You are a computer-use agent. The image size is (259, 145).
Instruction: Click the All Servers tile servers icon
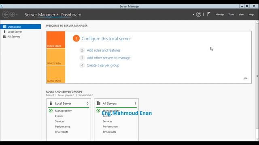[x=98, y=103]
